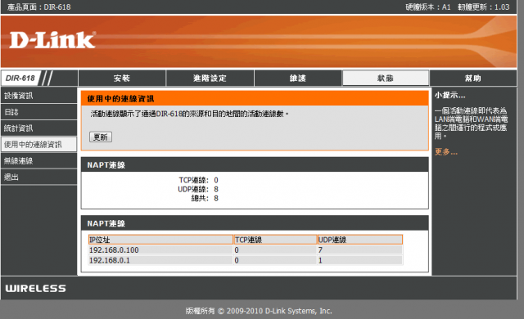Viewport: 524px width, 319px height.
Task: Click the TCP連線 column header
Action: coord(275,240)
